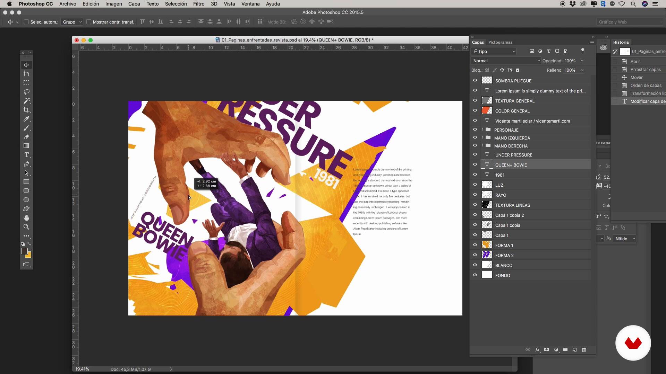666x374 pixels.
Task: Select the Eraser tool
Action: pos(26,137)
